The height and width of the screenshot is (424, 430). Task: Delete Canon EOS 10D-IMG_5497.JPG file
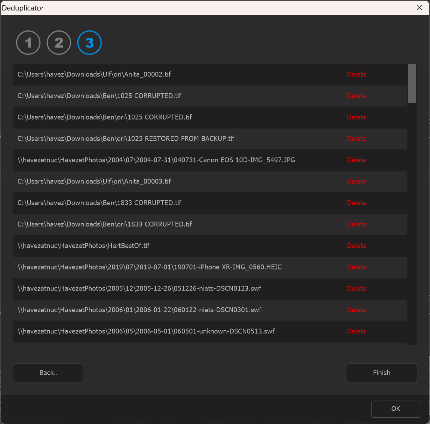[357, 160]
